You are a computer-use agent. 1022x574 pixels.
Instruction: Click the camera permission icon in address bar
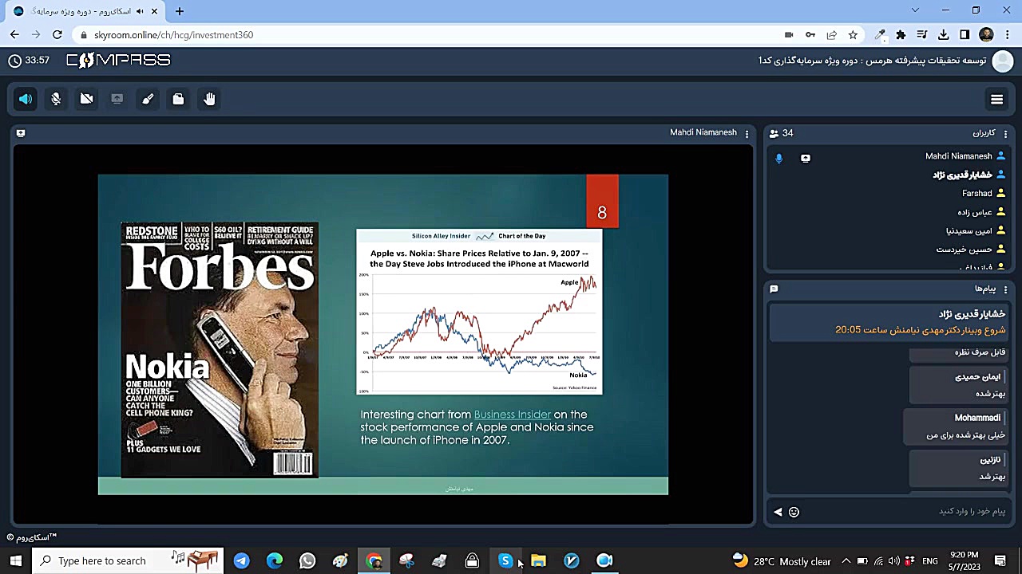coord(789,35)
